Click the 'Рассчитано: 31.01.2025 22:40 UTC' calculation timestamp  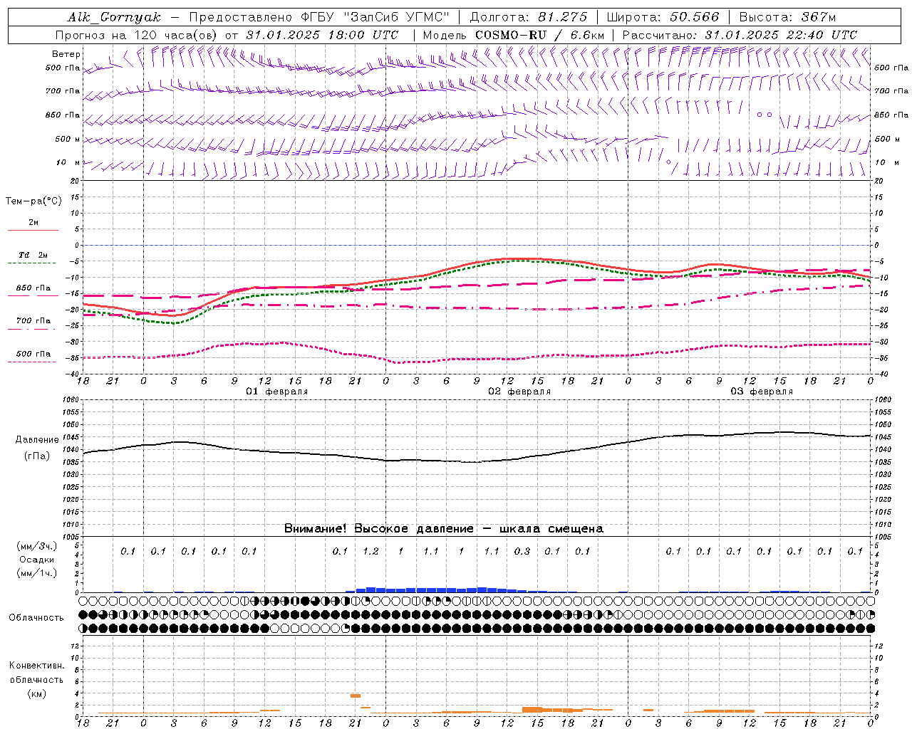pyautogui.click(x=740, y=35)
